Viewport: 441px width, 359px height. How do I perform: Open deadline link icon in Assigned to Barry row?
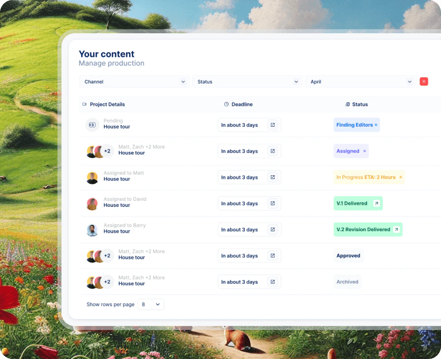coord(273,230)
